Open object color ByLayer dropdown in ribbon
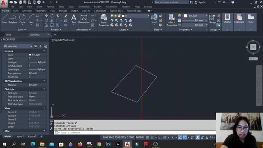This screenshot has height=148, width=263. coord(196,16)
